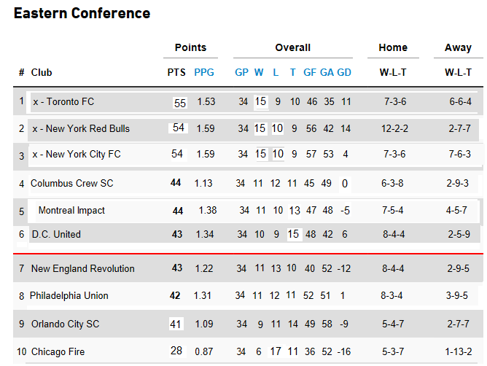This screenshot has width=487, height=366.
Task: Click Columbus Crew SC club name
Action: [71, 184]
